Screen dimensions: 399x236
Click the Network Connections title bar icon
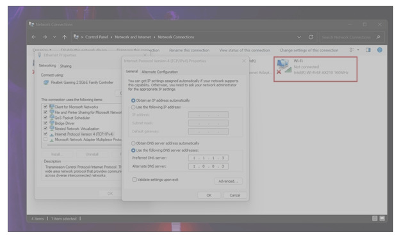31,24
